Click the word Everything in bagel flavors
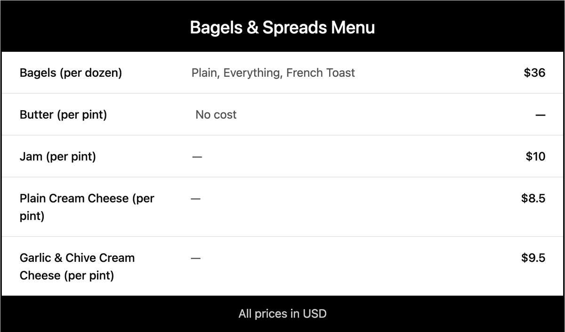565x332 pixels. (251, 73)
